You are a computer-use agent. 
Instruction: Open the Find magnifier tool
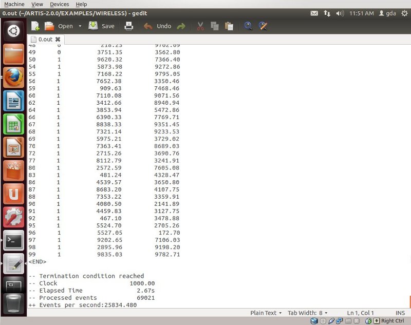(x=248, y=26)
